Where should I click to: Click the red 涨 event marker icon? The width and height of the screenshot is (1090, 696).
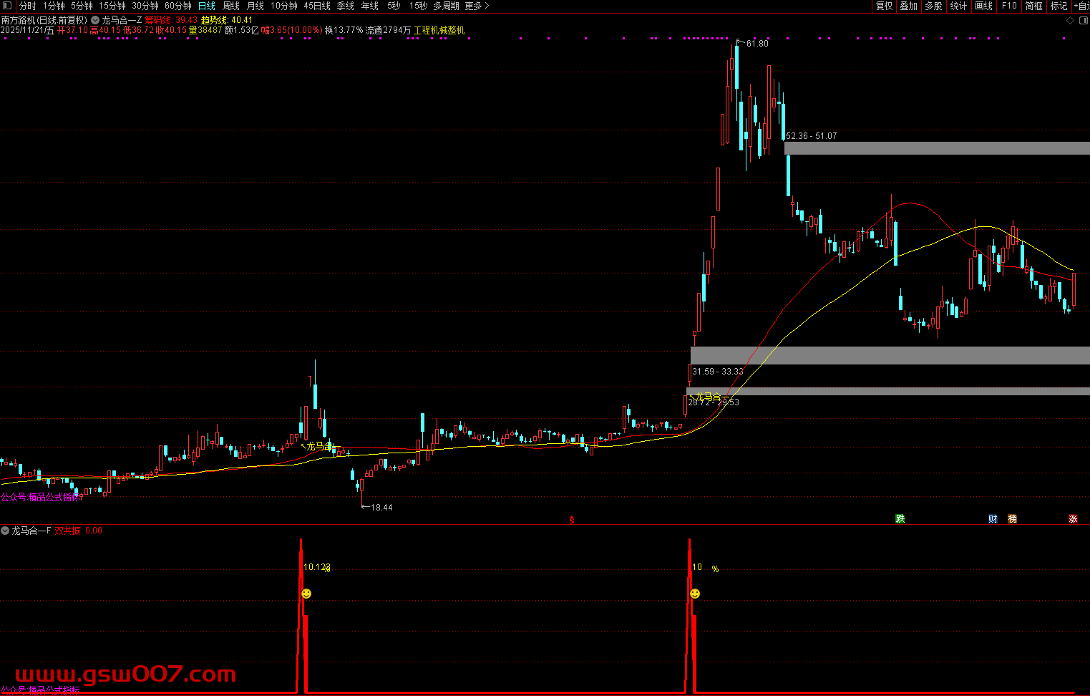point(1073,519)
